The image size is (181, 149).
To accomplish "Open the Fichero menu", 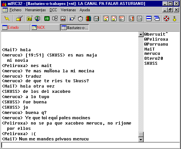I will pyautogui.click(x=15, y=10).
